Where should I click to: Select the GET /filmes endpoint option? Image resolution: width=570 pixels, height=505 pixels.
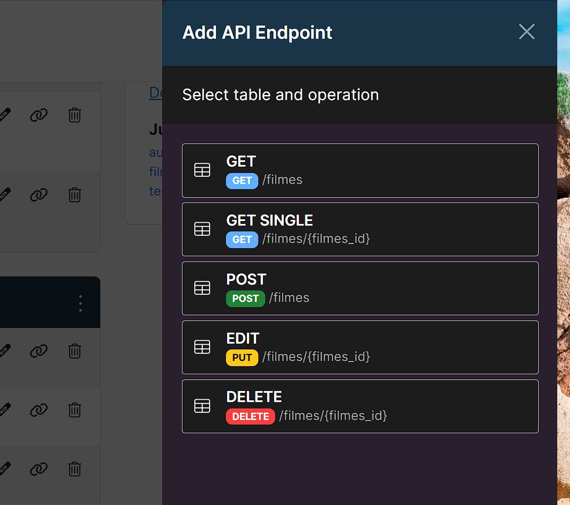tap(360, 171)
